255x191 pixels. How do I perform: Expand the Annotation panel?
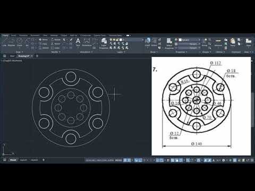pyautogui.click(x=86, y=52)
